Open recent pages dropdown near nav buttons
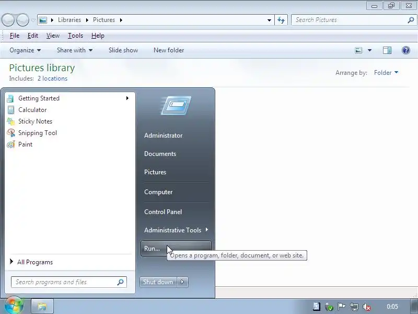418x314 pixels. [x=33, y=20]
